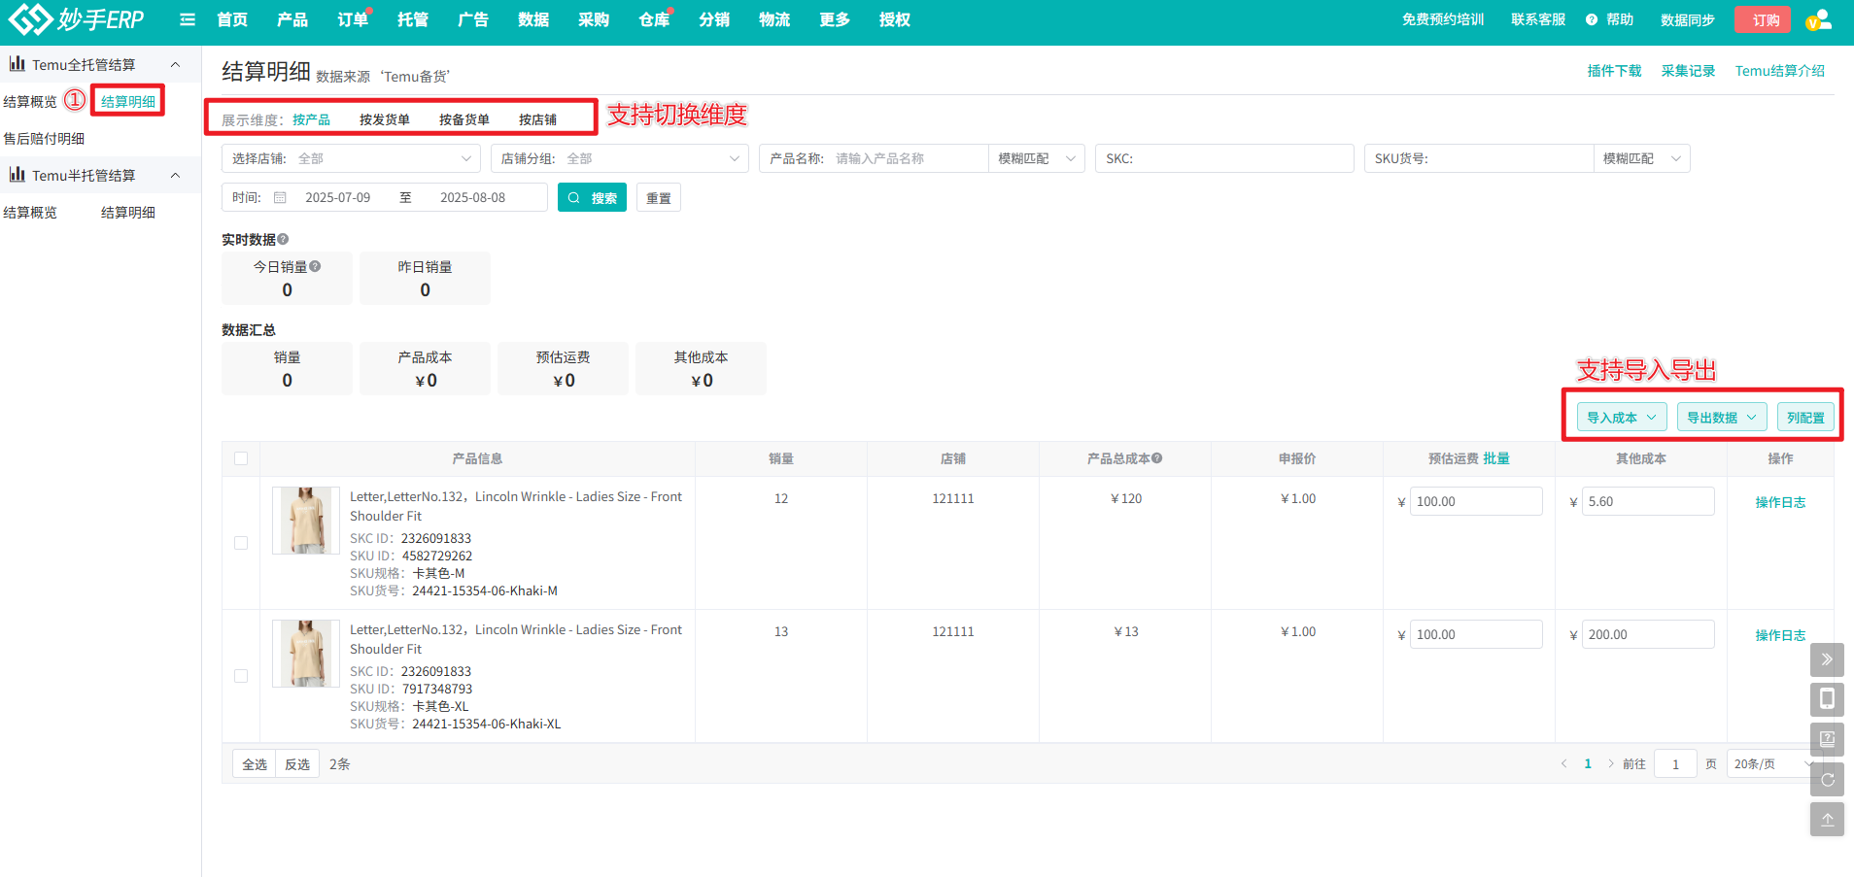This screenshot has height=877, width=1854.
Task: Collapse the Temu半托管结算 section
Action: (175, 175)
